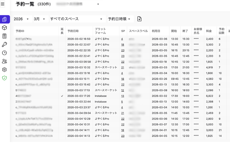Click the 予約日時 column header
230x144 pixels.
[x=73, y=31]
